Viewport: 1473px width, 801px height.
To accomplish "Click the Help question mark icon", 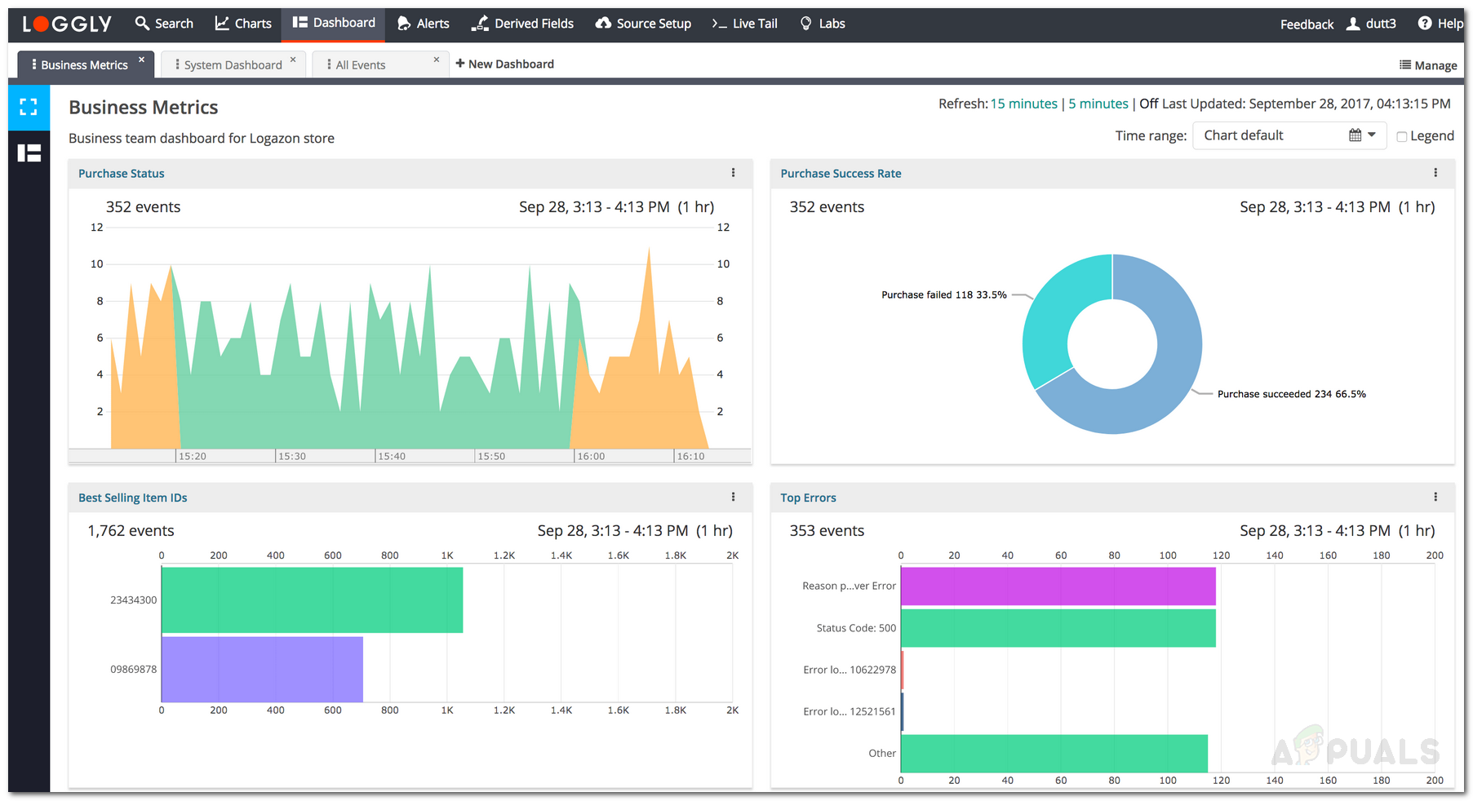I will coord(1425,24).
